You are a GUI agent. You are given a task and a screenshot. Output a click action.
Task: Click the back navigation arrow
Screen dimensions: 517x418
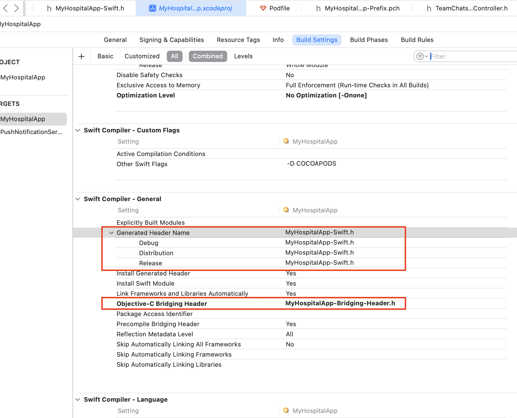click(x=5, y=8)
